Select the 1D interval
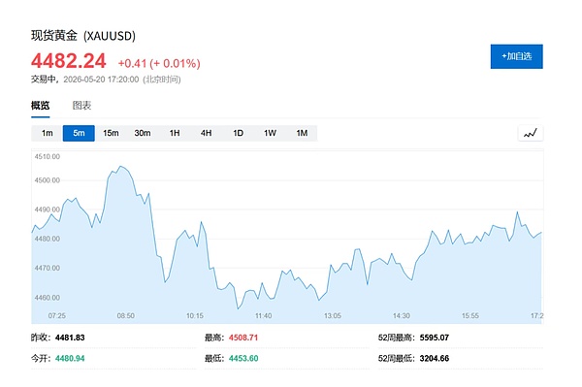The image size is (582, 387). [238, 133]
